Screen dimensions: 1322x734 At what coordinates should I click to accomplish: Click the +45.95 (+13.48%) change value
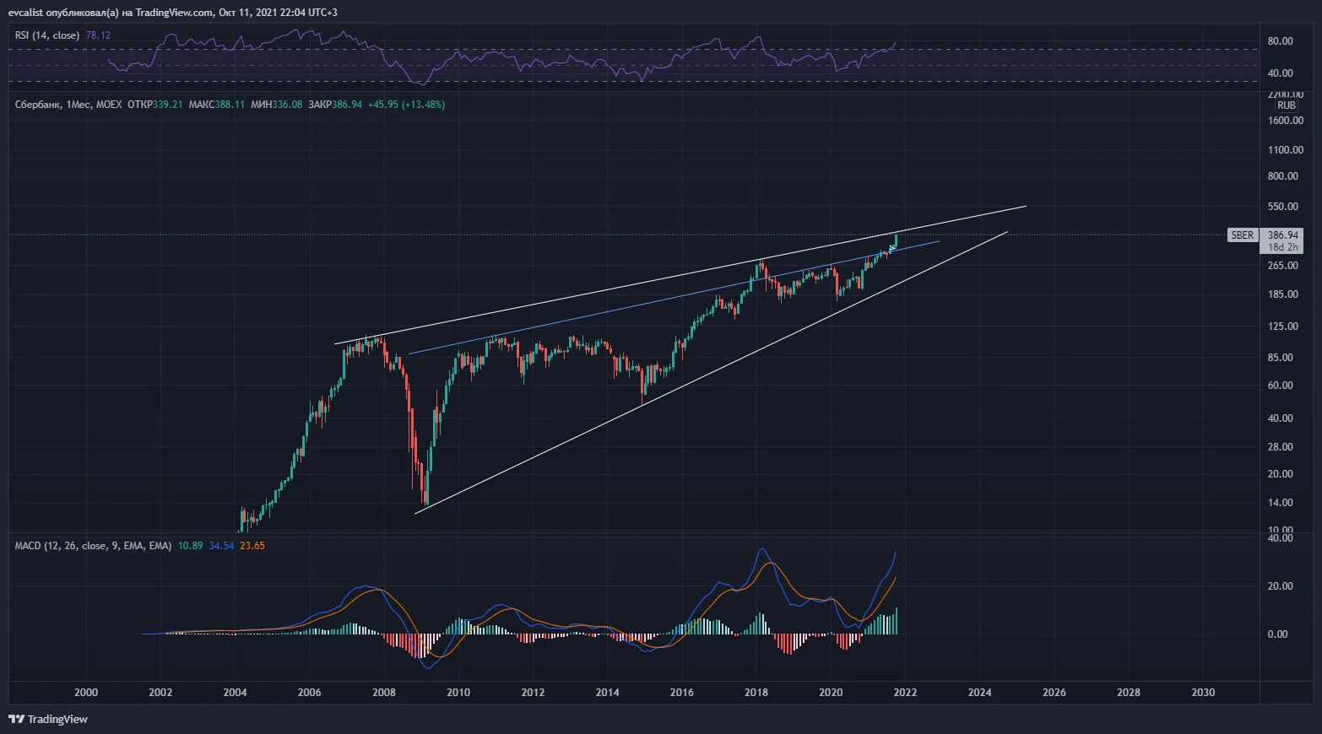tap(407, 105)
